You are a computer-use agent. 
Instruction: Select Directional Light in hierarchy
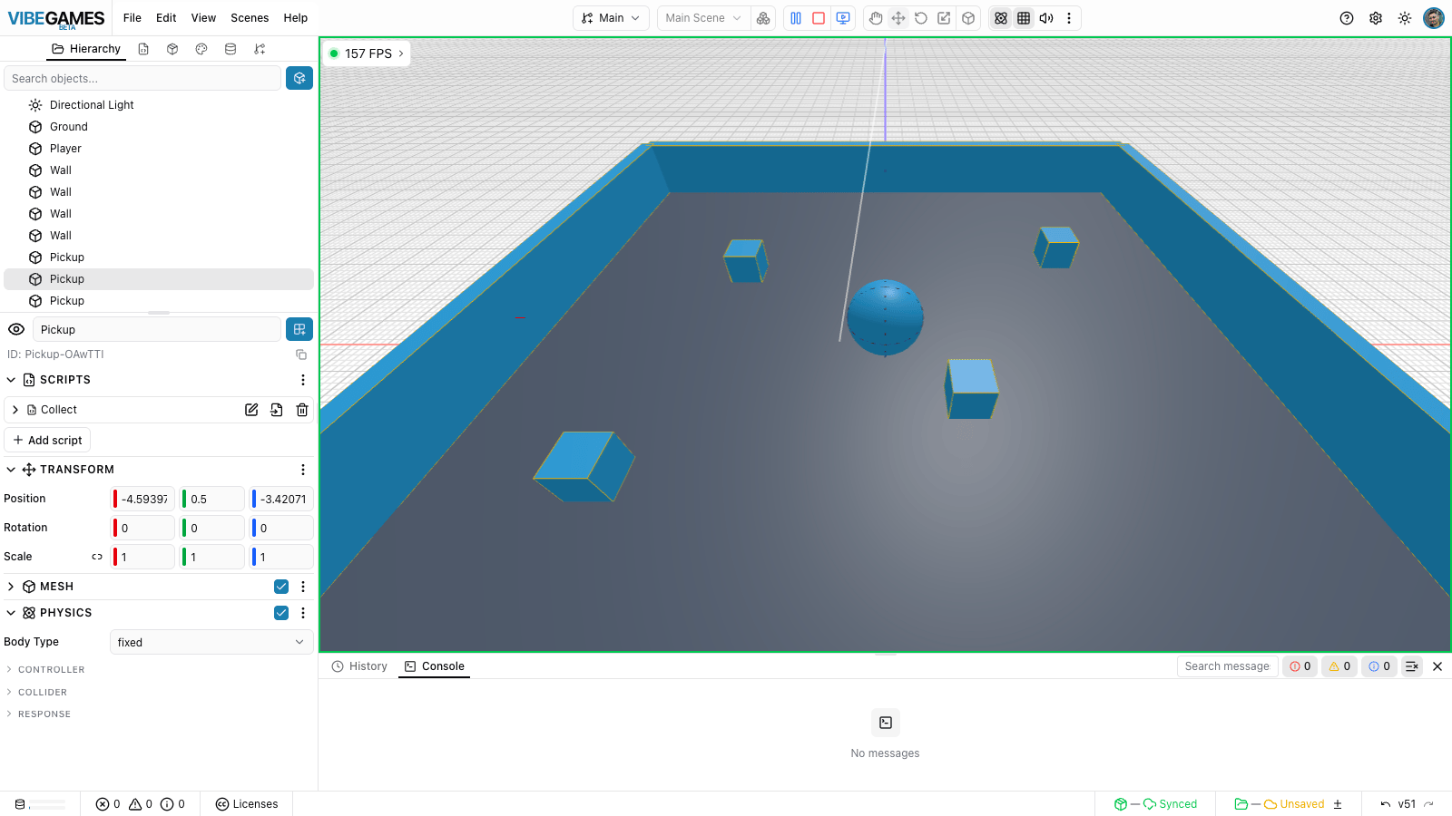(x=92, y=105)
